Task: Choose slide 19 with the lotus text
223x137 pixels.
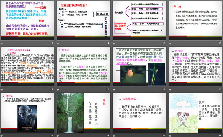Action: (x=139, y=67)
